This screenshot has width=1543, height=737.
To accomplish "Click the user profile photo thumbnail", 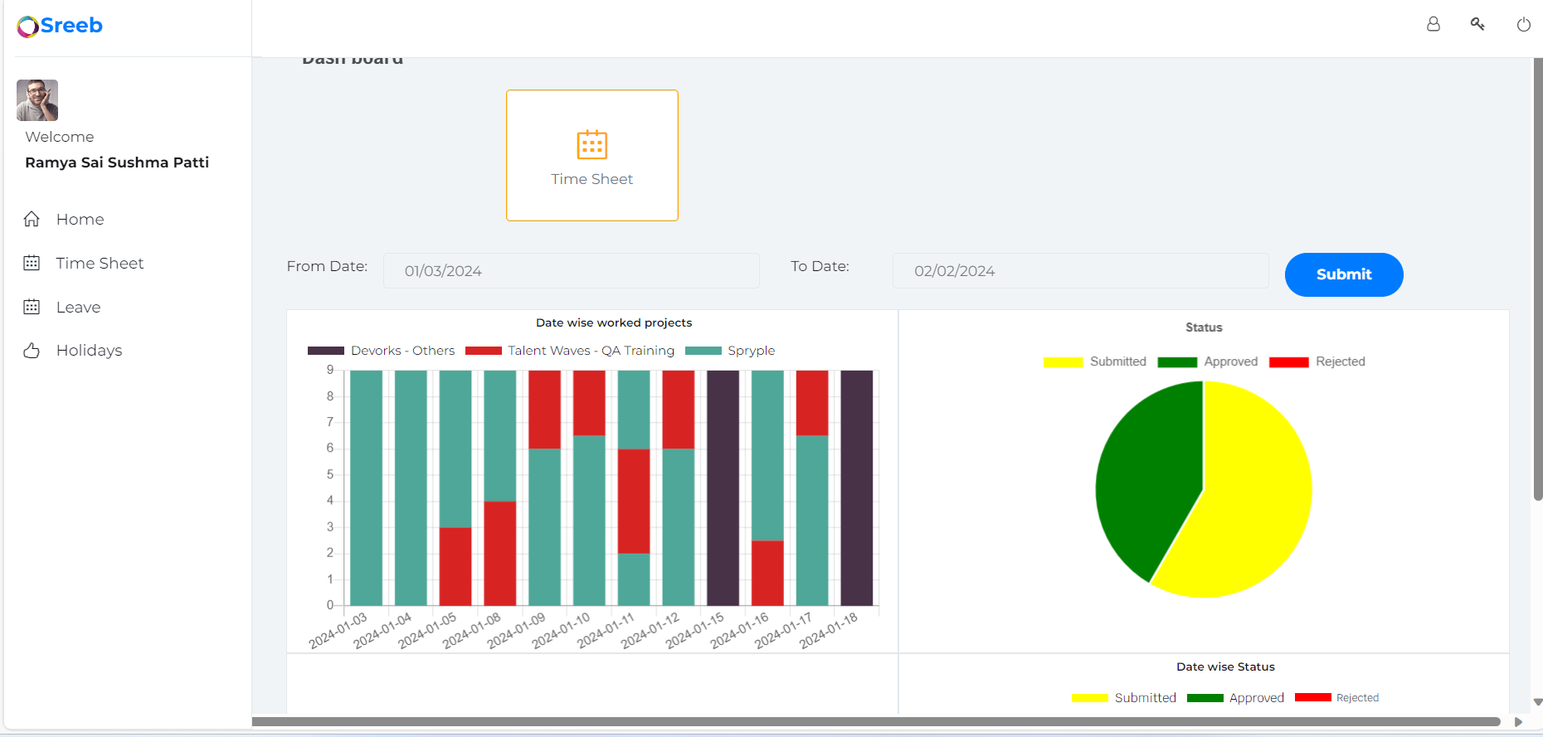I will pos(37,100).
